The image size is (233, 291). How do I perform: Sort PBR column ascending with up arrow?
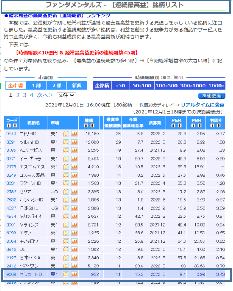(193, 126)
